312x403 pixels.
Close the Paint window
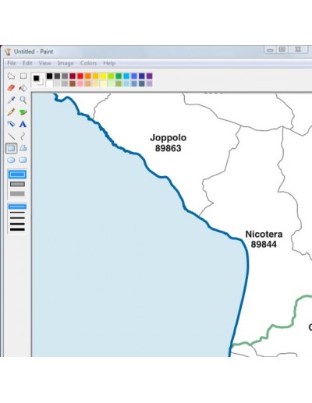click(x=298, y=49)
